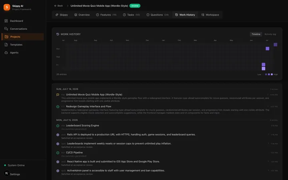The width and height of the screenshot is (288, 180).
Task: Expand the Rails API entry chevron
Action: pos(268,134)
